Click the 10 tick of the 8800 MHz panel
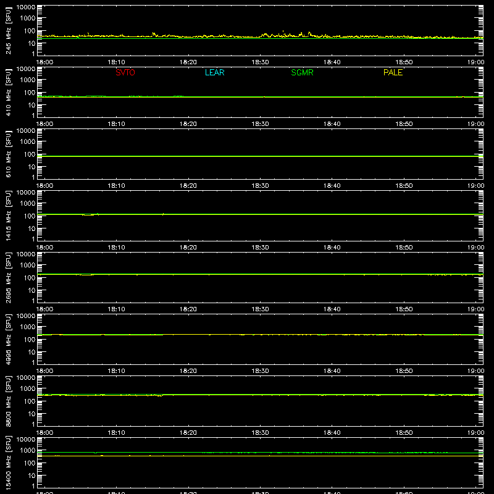The height and width of the screenshot is (494, 494). (x=32, y=414)
